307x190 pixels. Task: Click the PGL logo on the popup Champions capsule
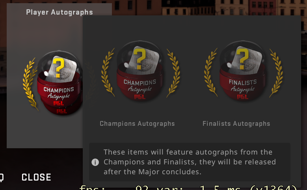140,97
